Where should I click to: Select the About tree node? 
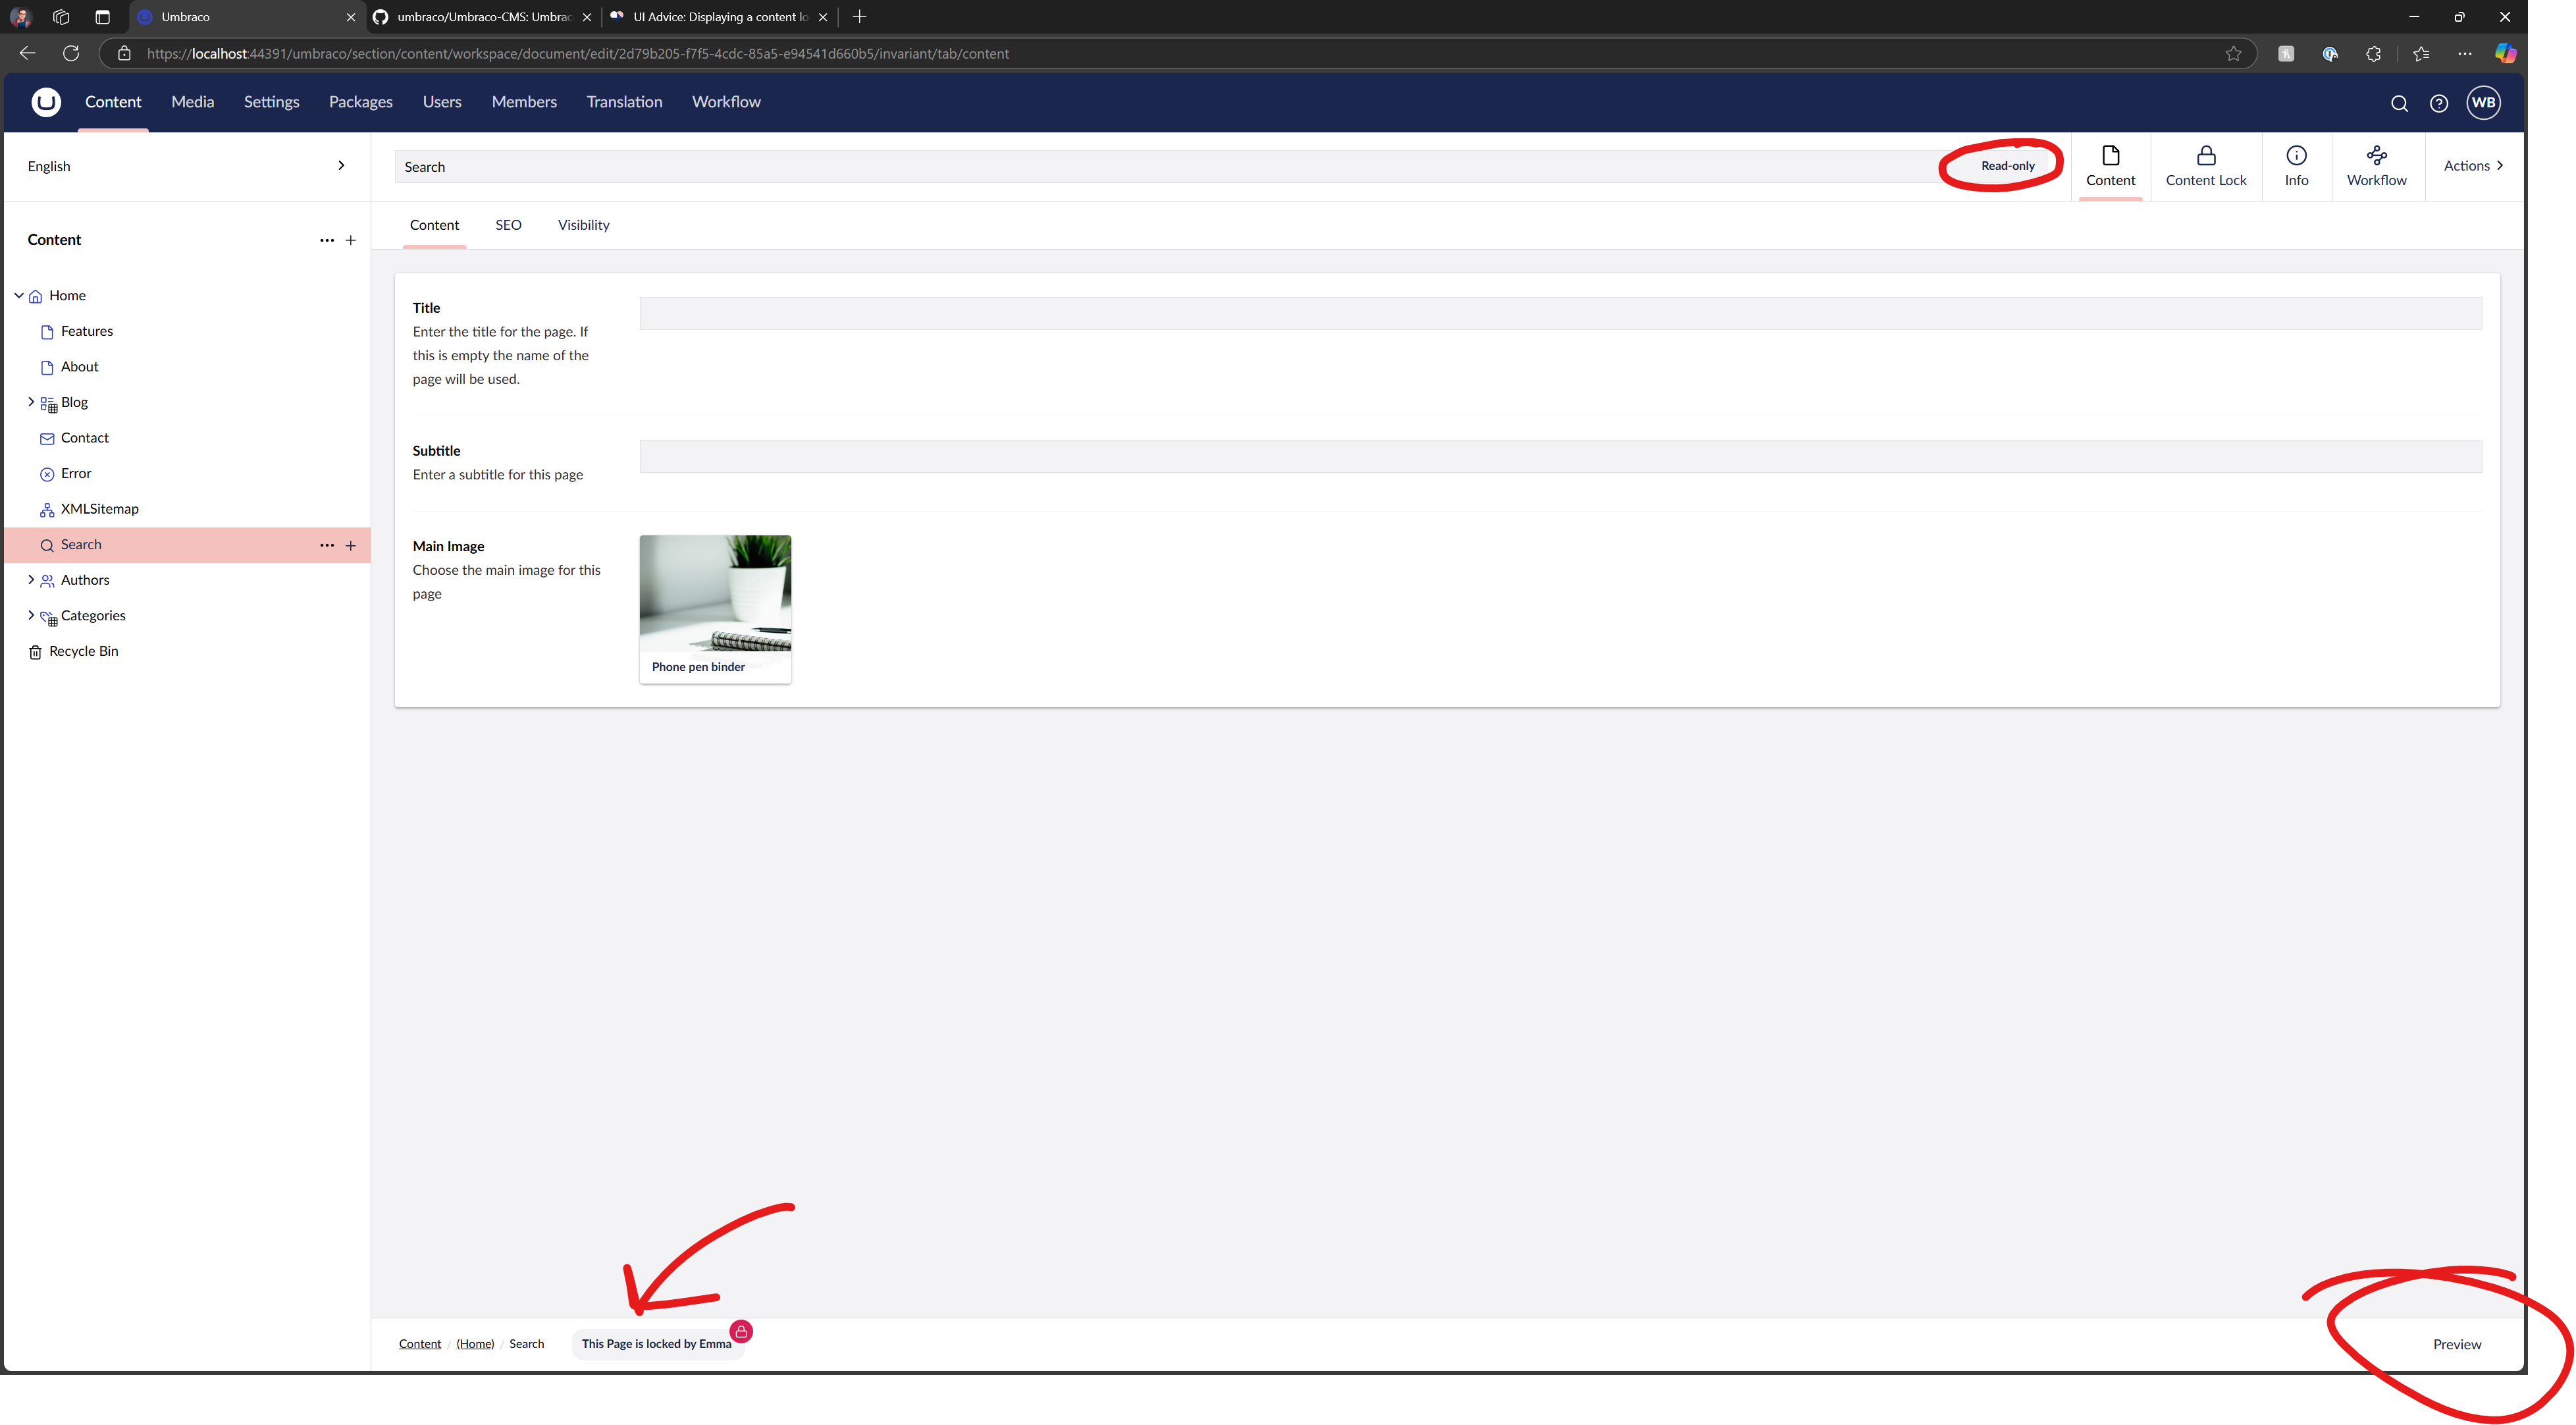(x=80, y=367)
